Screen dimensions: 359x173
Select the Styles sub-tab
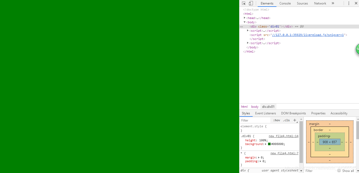pyautogui.click(x=246, y=113)
